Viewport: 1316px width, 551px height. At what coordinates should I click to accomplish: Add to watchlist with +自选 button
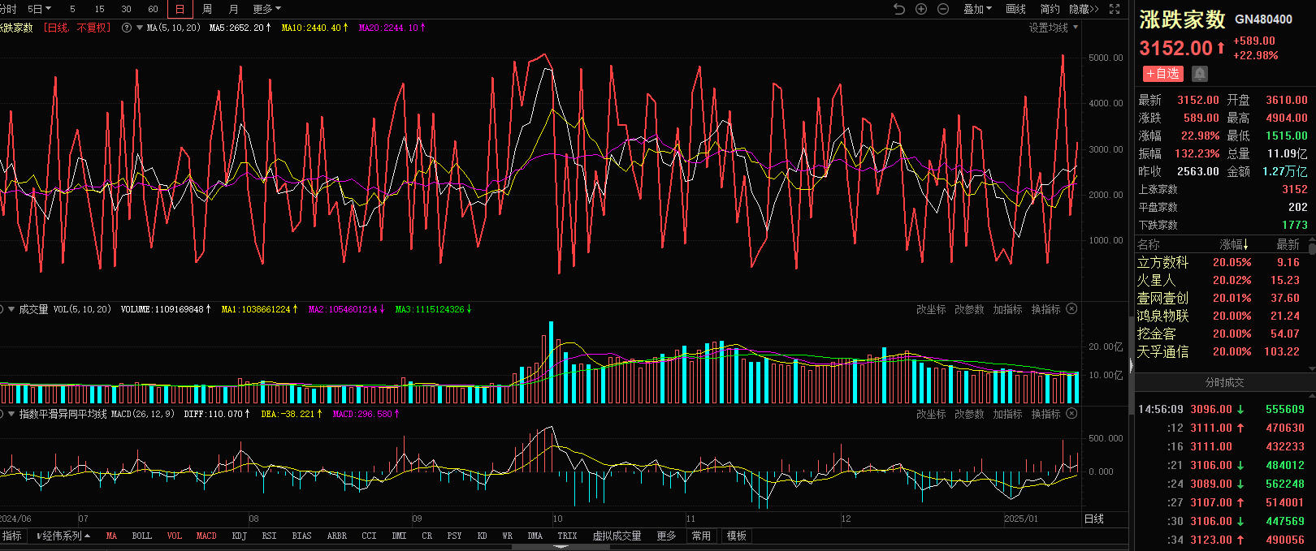1162,74
